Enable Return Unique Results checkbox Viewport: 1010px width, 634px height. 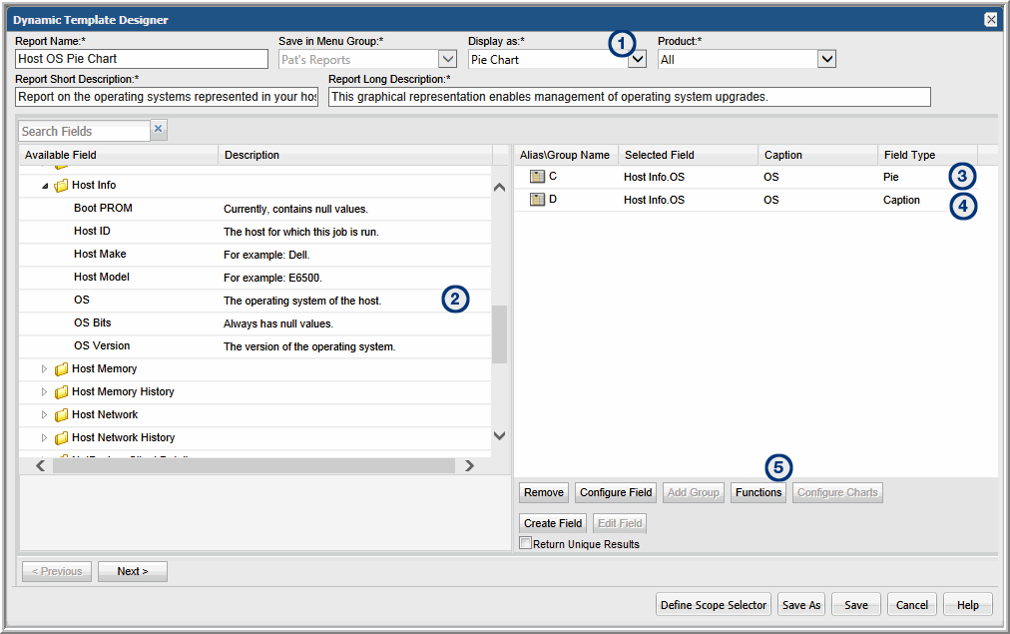pyautogui.click(x=526, y=543)
